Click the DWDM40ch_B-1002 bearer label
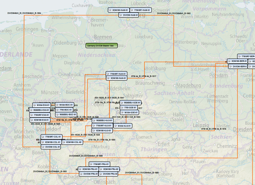Image resolution: width=255 pixels, height=185 pixels. [x=174, y=13]
